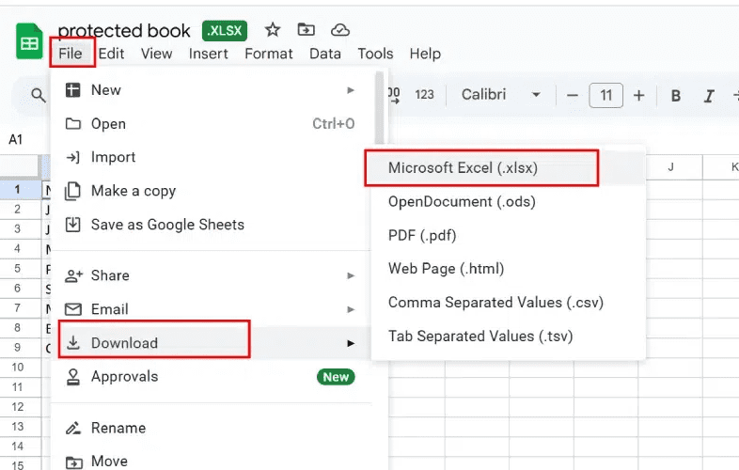Toggle italic text formatting

click(x=709, y=95)
